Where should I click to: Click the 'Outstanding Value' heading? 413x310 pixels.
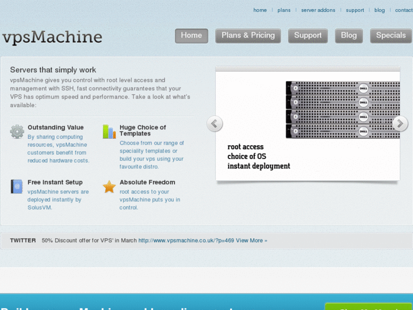click(56, 127)
